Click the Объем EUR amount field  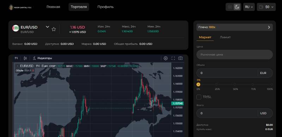(234, 73)
